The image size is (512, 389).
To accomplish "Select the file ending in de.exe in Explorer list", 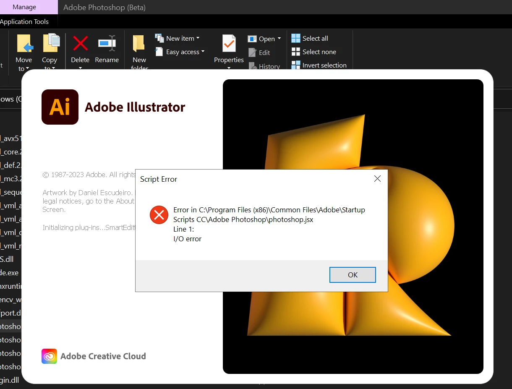I will point(9,273).
